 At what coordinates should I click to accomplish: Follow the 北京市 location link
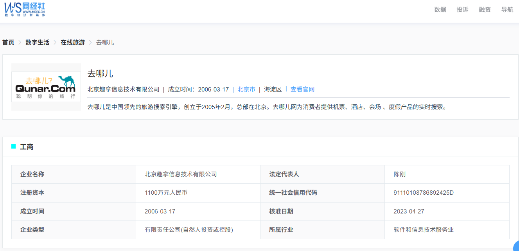coord(246,89)
